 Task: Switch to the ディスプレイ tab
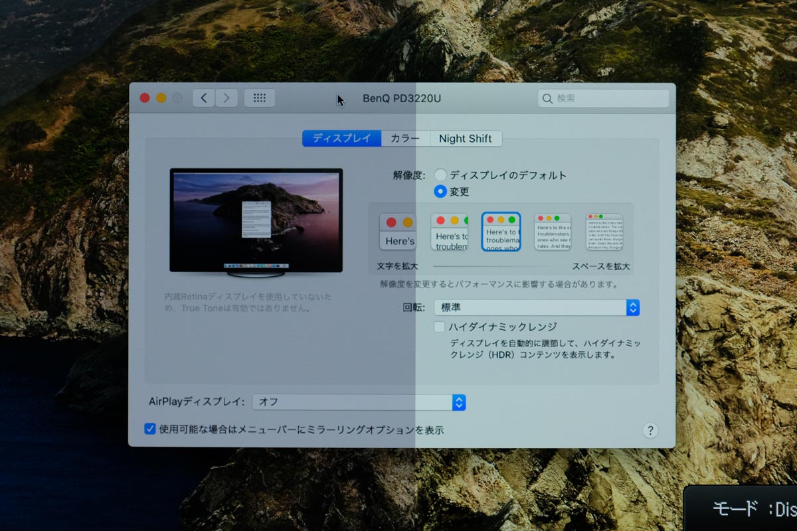coord(341,139)
